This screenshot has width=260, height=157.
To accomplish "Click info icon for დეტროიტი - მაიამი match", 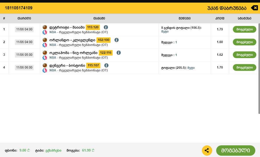I will (106, 27).
